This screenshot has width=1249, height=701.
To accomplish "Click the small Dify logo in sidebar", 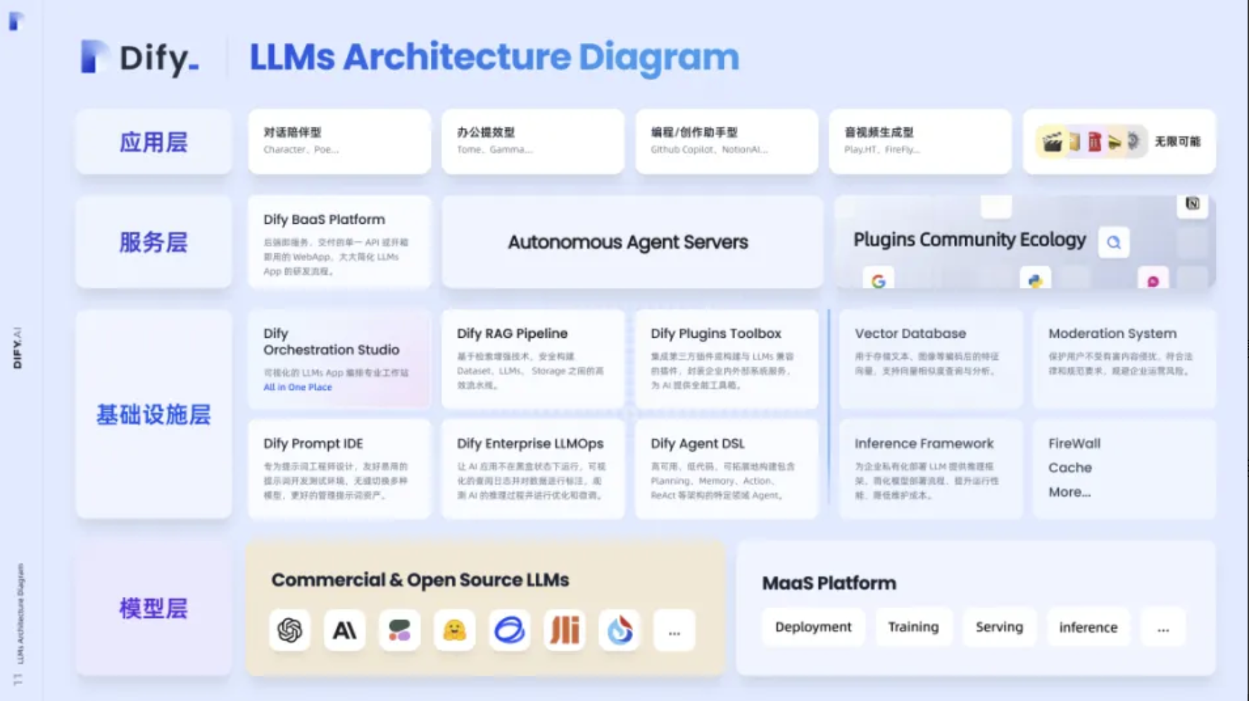I will [15, 21].
